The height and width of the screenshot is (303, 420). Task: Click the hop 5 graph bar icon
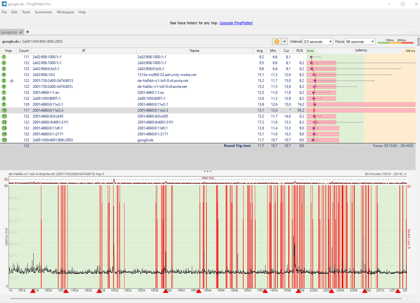pos(12,81)
